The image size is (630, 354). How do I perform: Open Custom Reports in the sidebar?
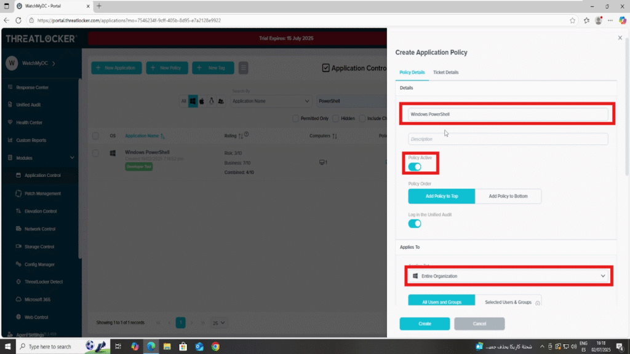coord(31,140)
